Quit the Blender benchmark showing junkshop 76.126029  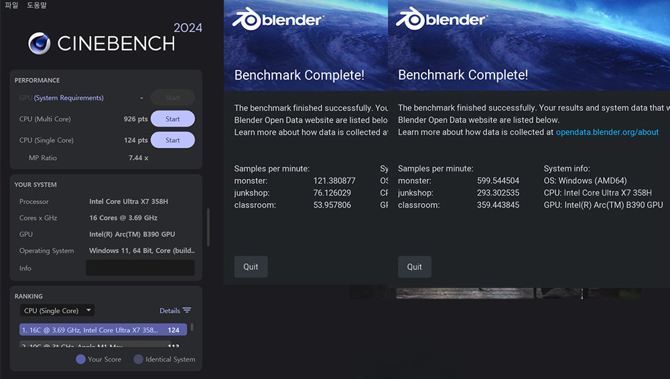tap(251, 267)
